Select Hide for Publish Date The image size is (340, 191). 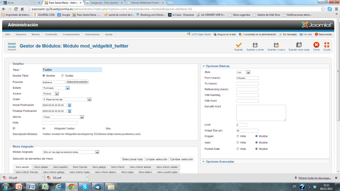pos(238,149)
